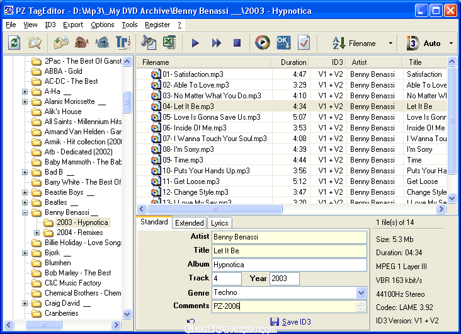Click in the Track number field
Image resolution: width=461 pixels, height=334 pixels.
tap(227, 279)
